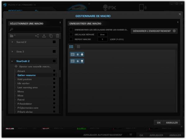Click Annuler in the background main window
186x139 pixels.
tap(175, 135)
